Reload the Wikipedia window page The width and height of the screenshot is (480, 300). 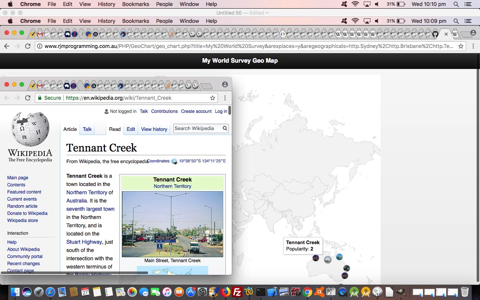point(27,98)
